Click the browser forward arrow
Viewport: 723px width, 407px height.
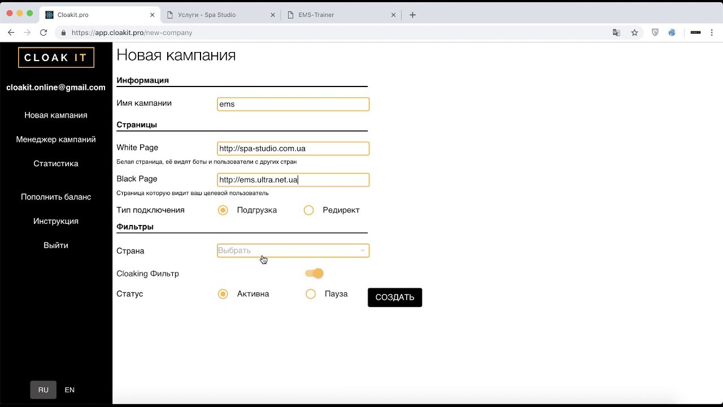(27, 33)
